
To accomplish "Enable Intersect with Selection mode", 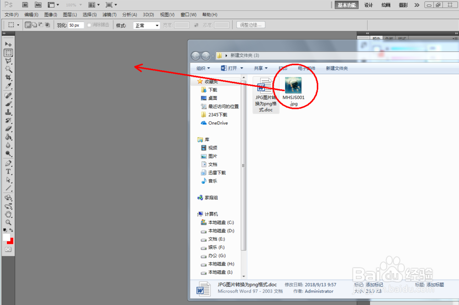I will [x=47, y=25].
